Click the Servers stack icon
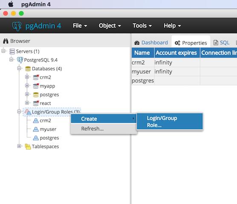 (12, 51)
